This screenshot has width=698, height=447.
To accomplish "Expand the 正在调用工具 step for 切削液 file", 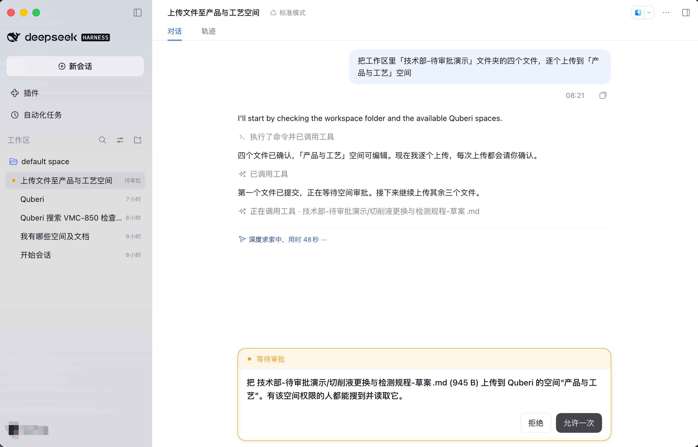I will tap(359, 211).
